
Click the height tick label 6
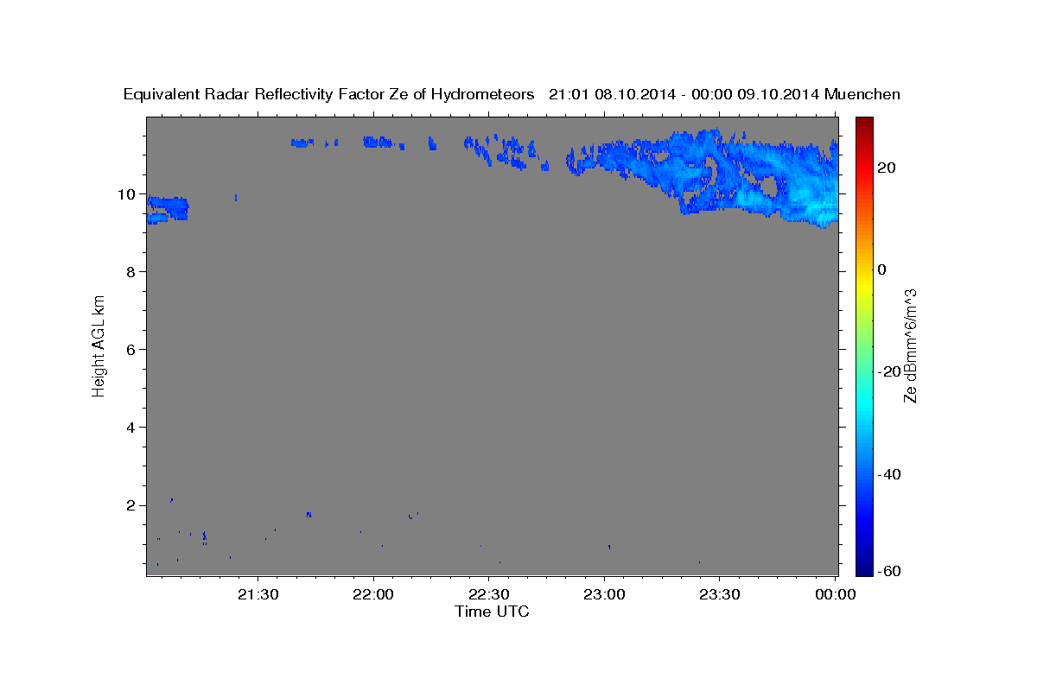click(131, 350)
